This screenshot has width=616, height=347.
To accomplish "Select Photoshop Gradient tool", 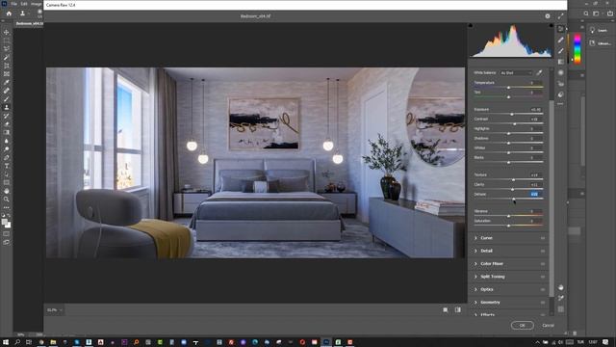I will [7, 132].
